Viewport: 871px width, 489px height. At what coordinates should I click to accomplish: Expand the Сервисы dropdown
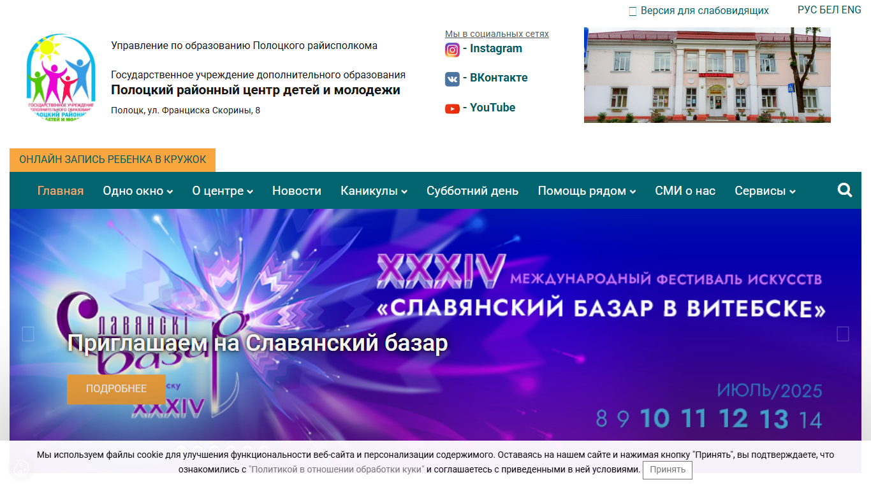[x=765, y=191]
